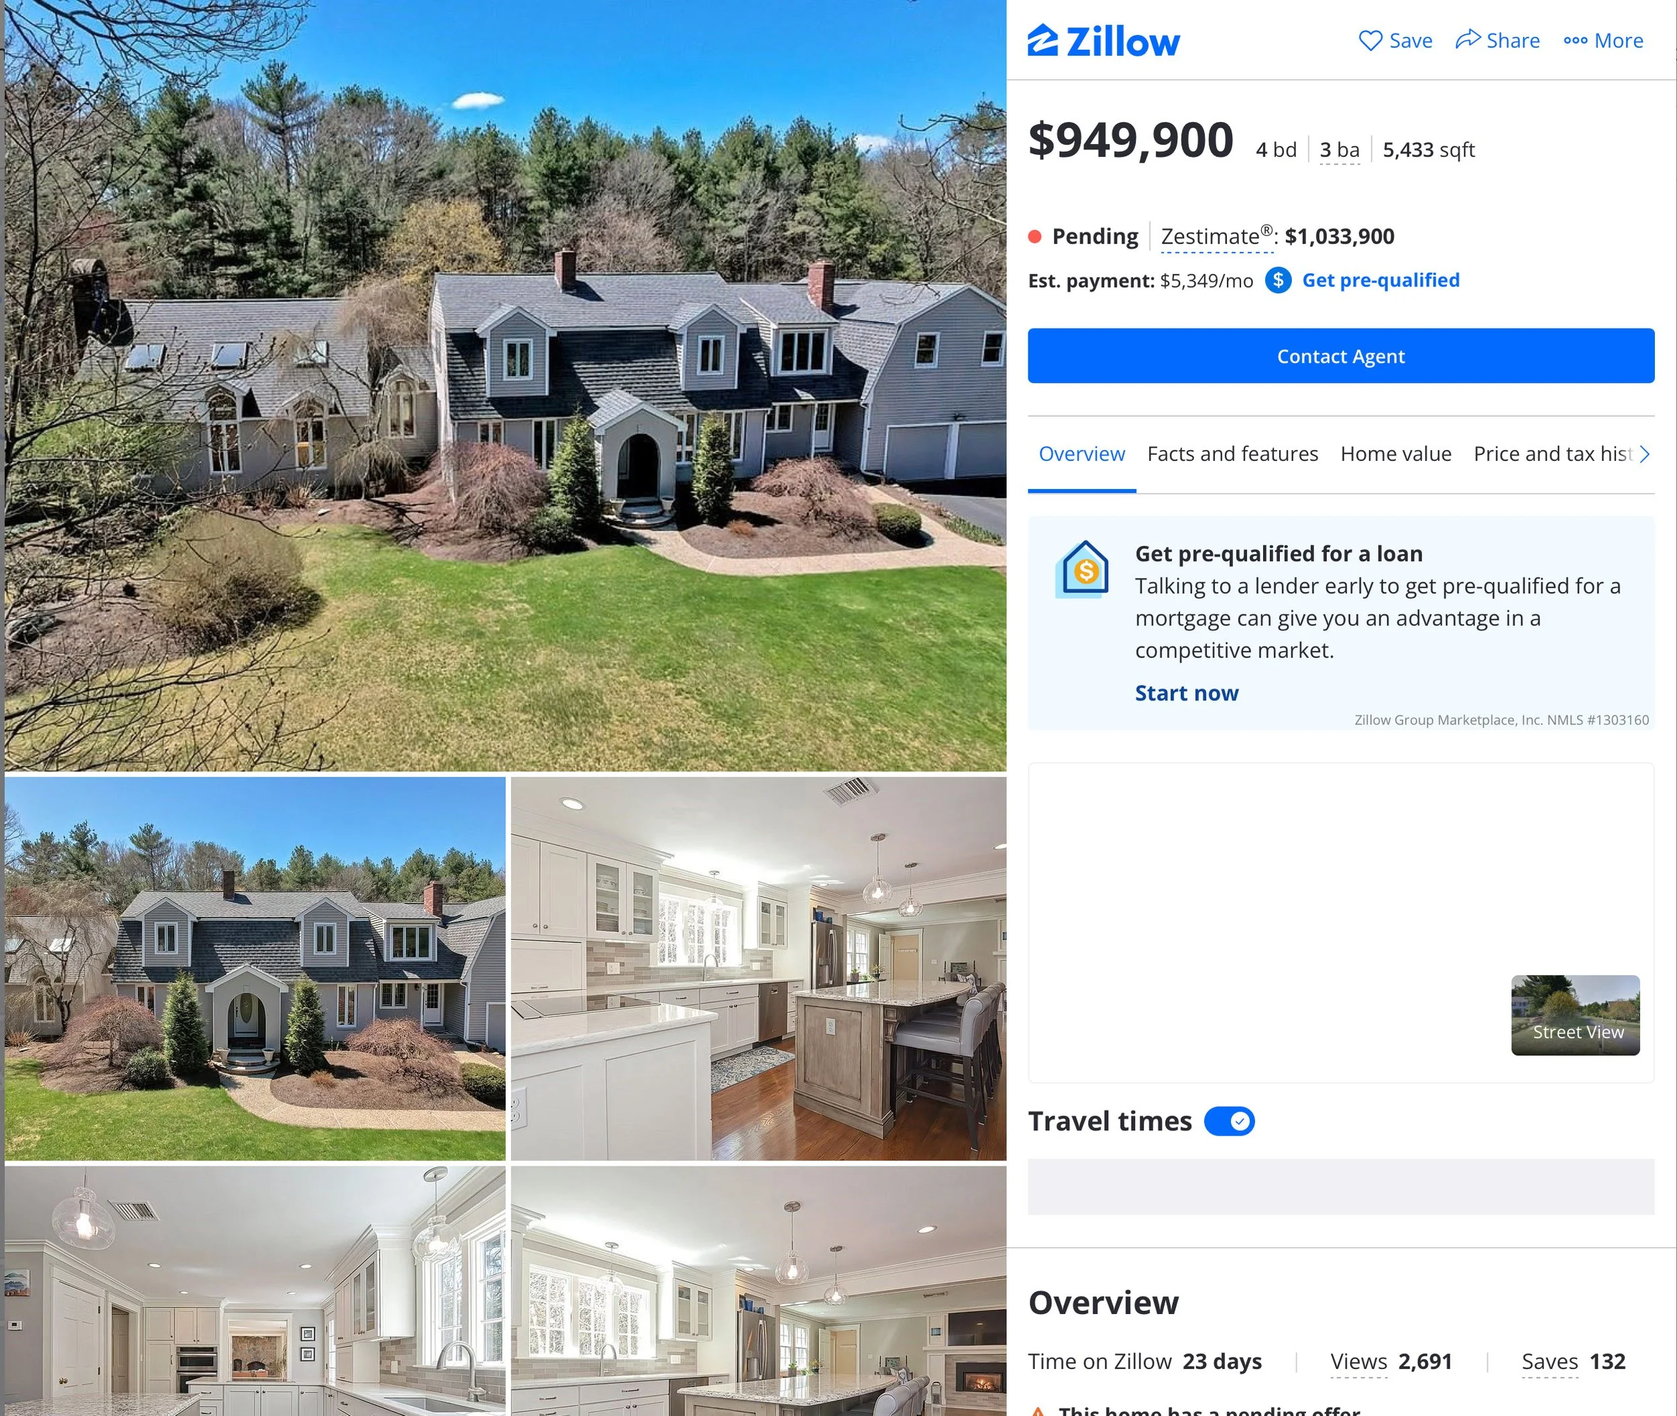Expand more tabs with the right chevron
This screenshot has height=1416, width=1677.
pyautogui.click(x=1644, y=454)
